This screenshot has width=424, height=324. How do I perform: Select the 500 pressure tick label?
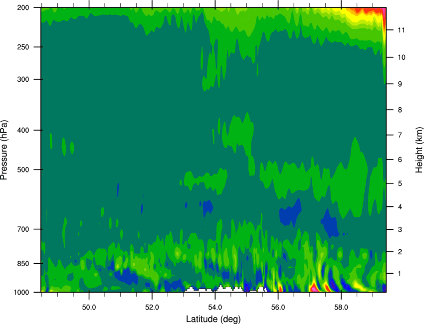pos(23,169)
